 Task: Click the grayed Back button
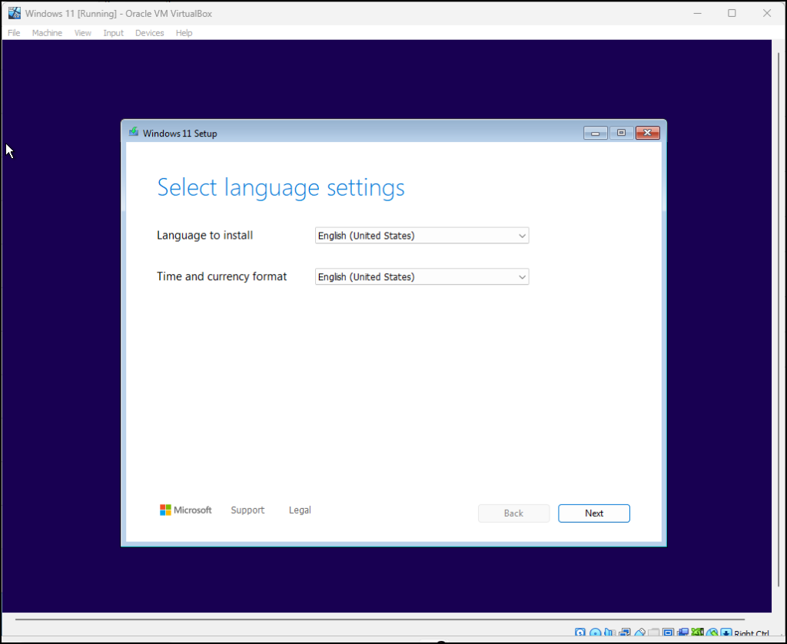tap(513, 514)
